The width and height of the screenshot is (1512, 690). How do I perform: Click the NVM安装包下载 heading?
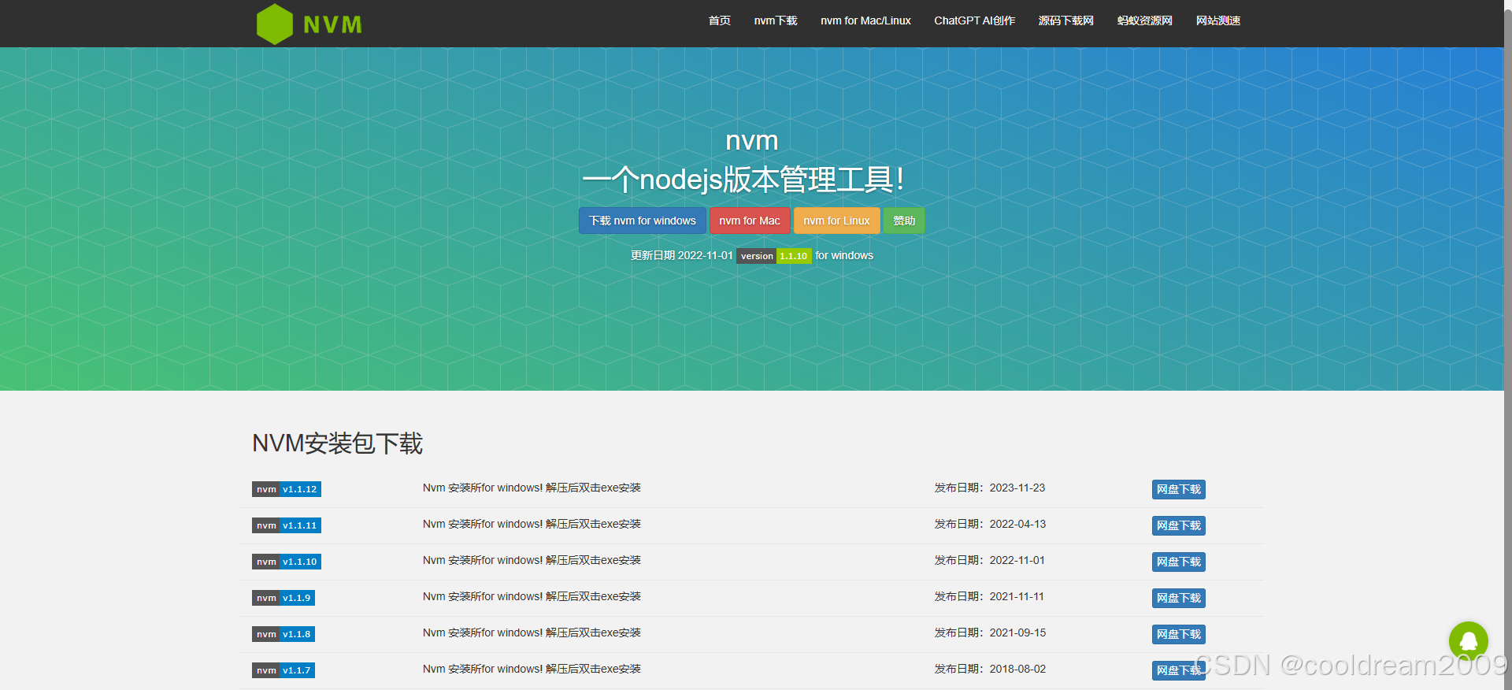[x=337, y=443]
